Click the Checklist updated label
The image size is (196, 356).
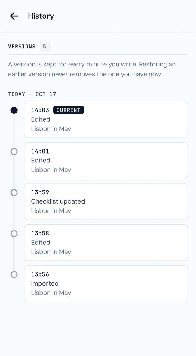pos(58,201)
